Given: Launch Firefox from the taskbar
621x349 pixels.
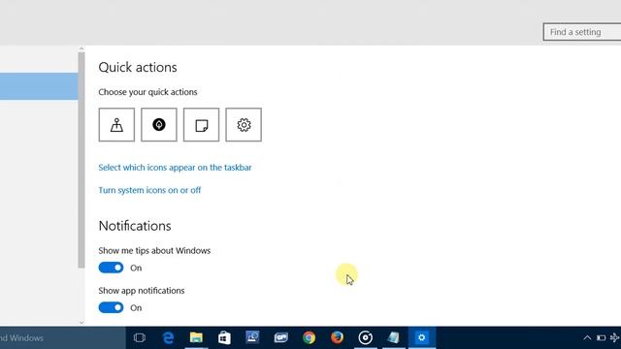Looking at the screenshot, I should point(337,338).
